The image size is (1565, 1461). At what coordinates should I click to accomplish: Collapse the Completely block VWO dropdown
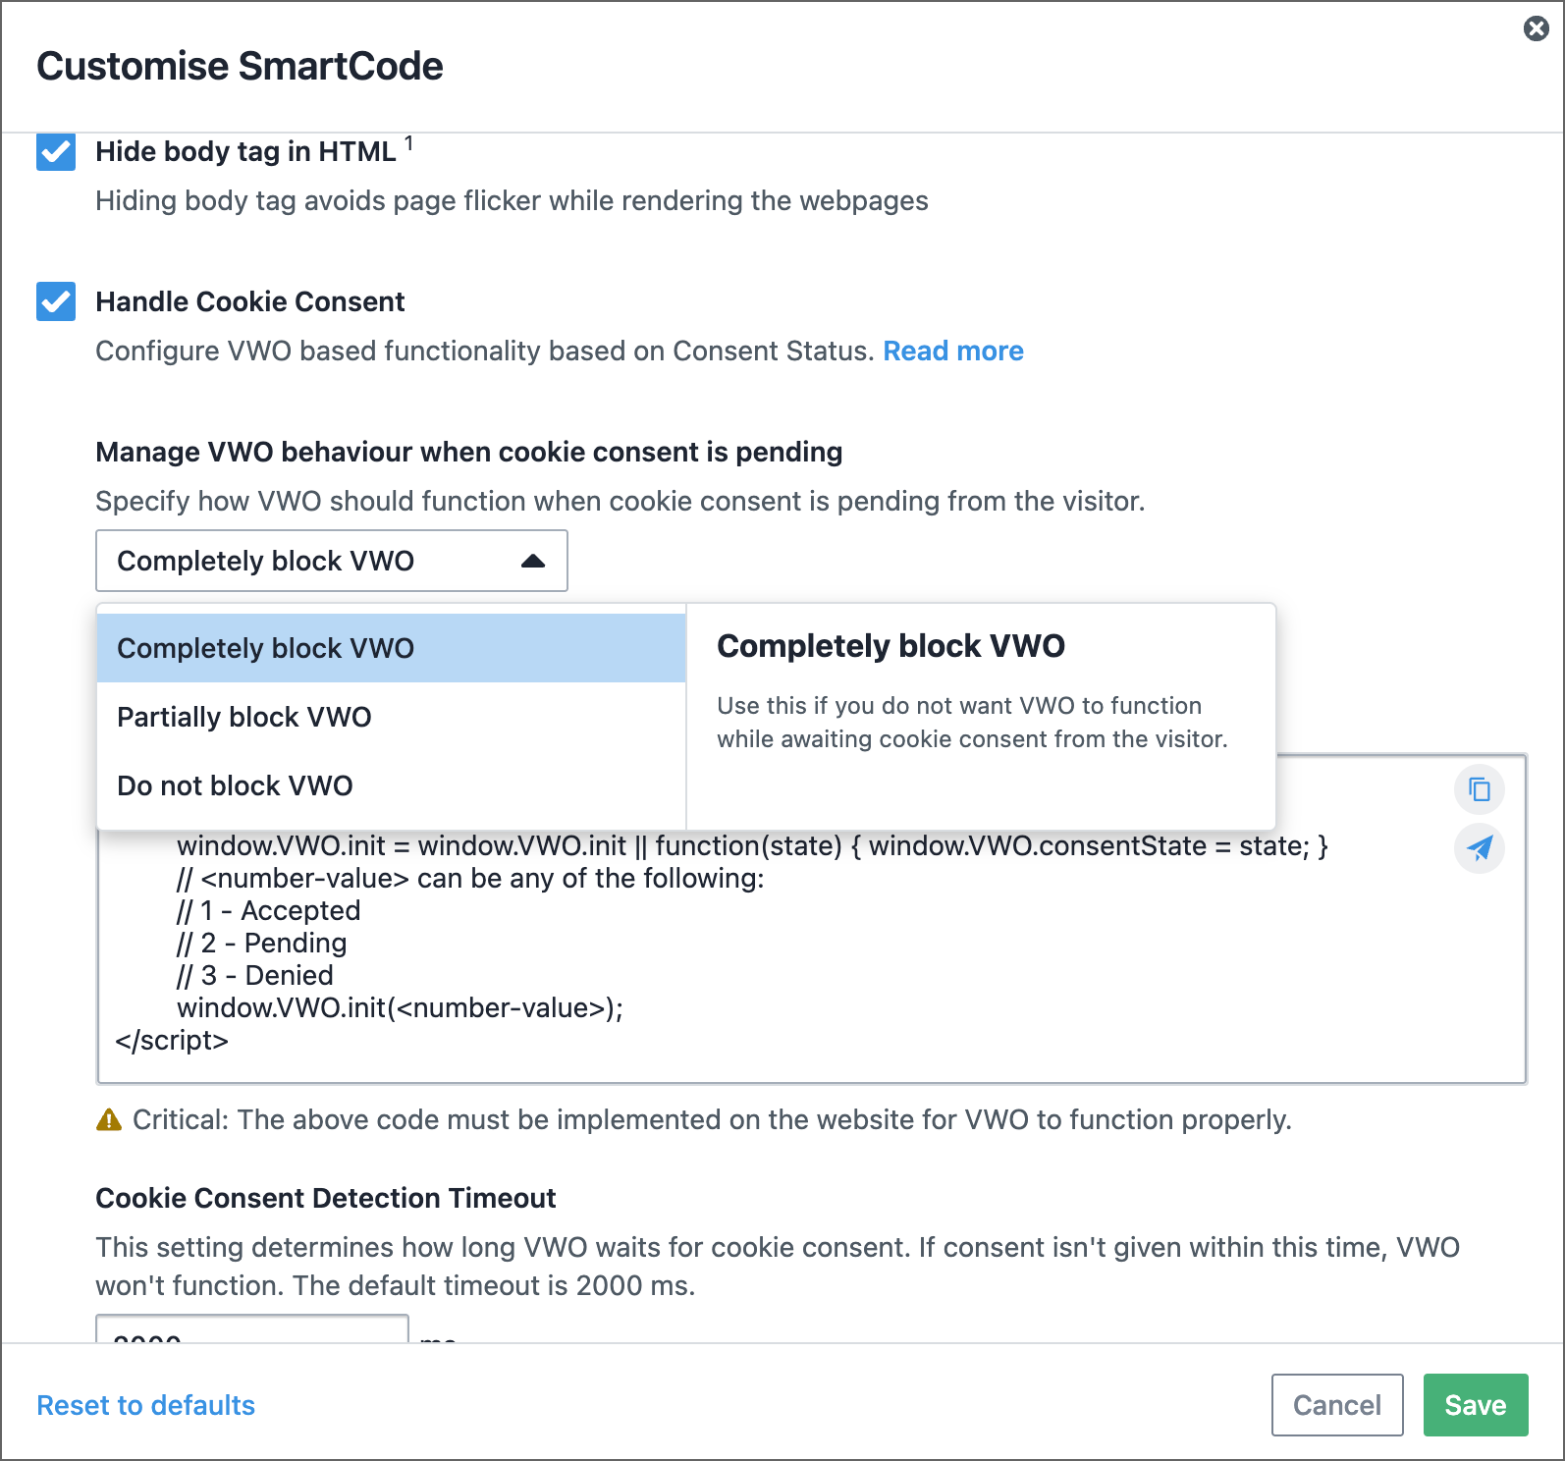[332, 561]
